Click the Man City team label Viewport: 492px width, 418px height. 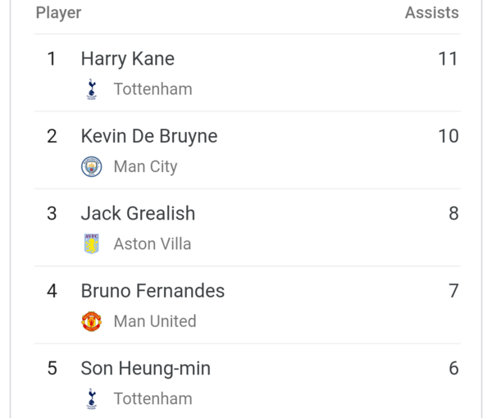[146, 167]
